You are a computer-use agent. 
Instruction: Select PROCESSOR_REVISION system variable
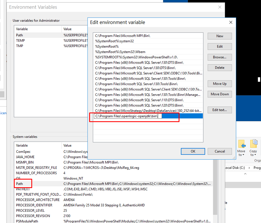pyautogui.click(x=114, y=216)
